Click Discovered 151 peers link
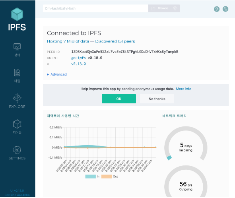Image resolution: width=235 pixels, height=198 pixels. (x=115, y=41)
